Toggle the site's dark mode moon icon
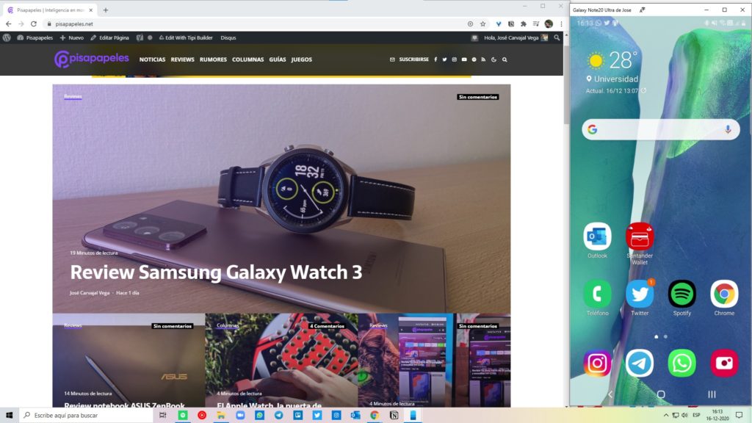Screen dimensions: 752x423 click(x=494, y=59)
